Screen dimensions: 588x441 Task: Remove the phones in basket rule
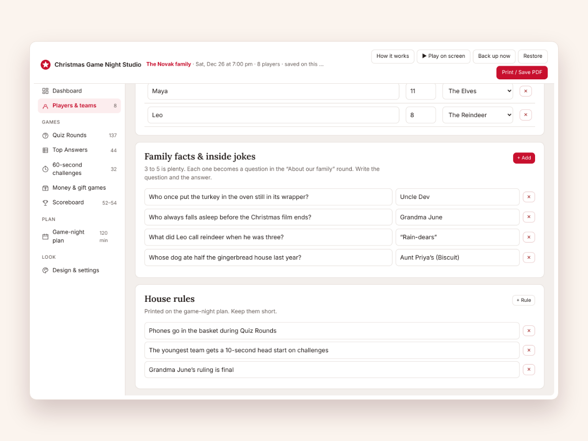[529, 331]
